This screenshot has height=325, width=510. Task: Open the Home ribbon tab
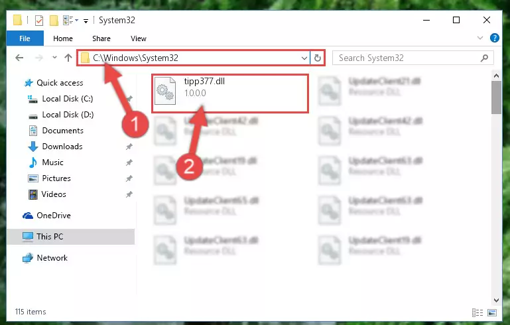(x=63, y=38)
